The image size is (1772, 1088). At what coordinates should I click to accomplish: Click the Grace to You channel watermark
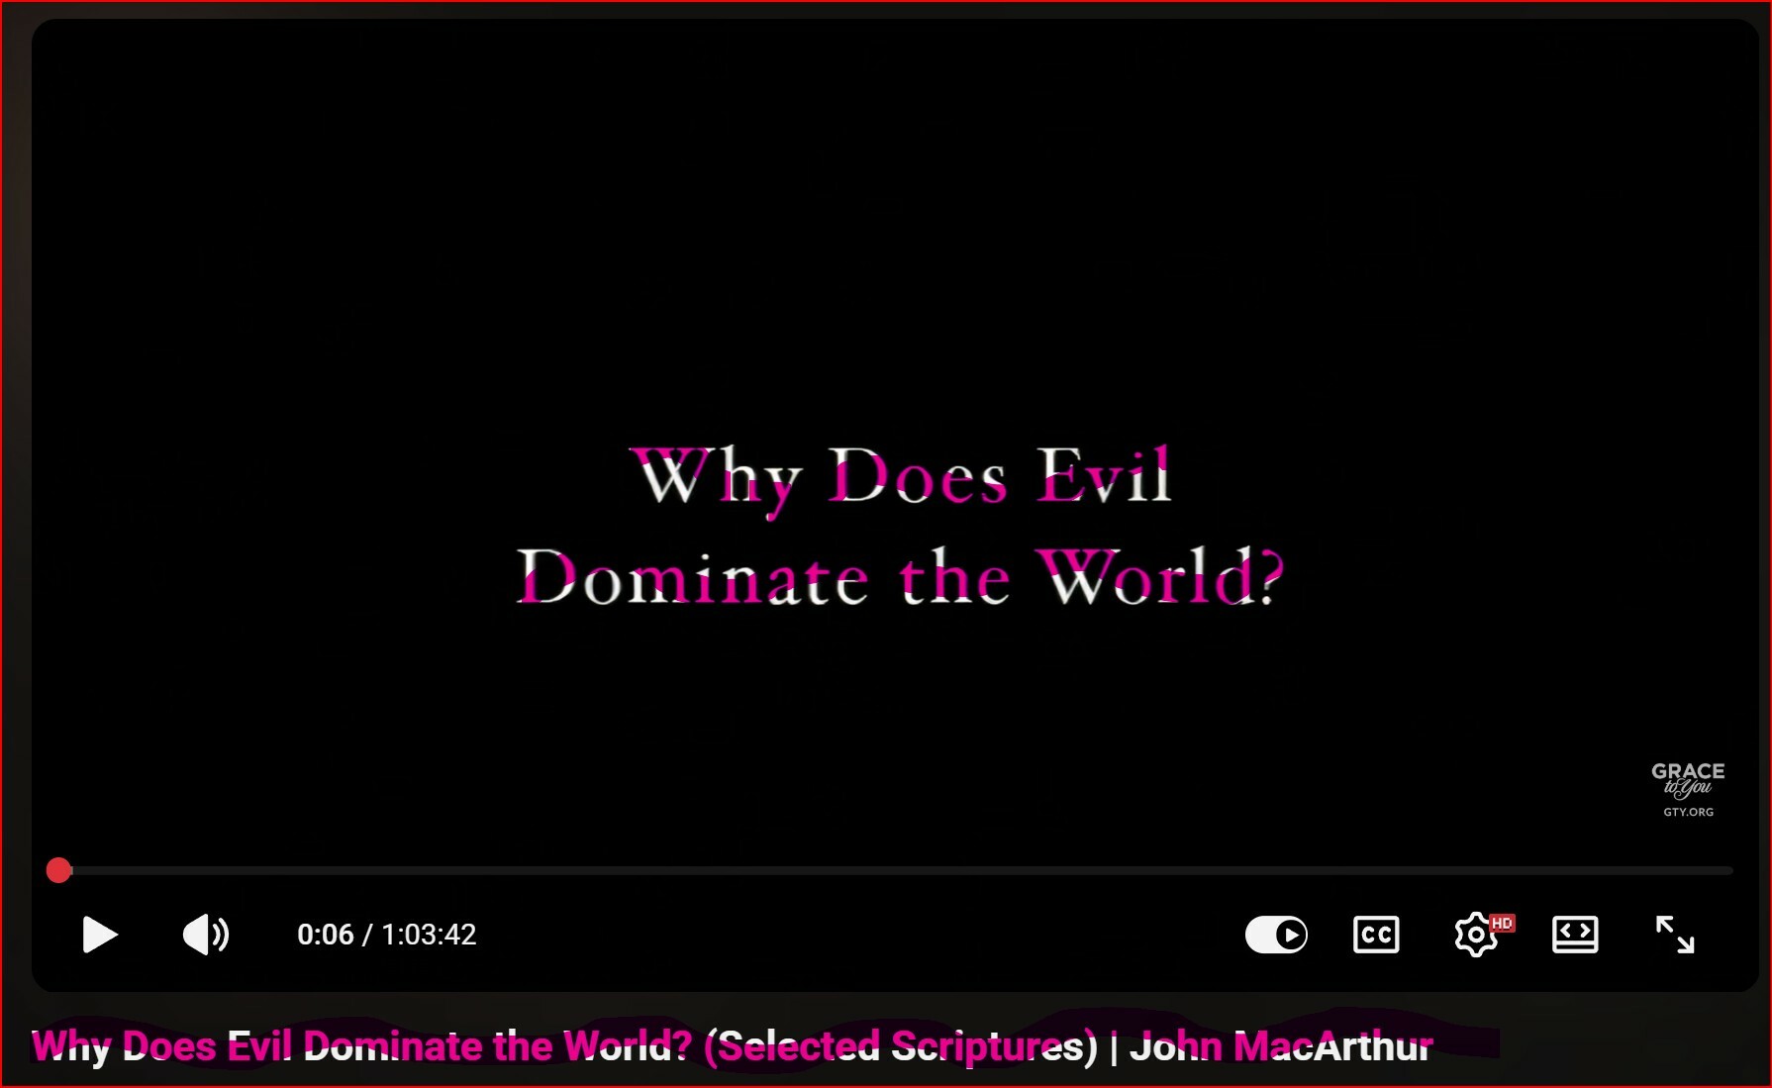[x=1688, y=789]
